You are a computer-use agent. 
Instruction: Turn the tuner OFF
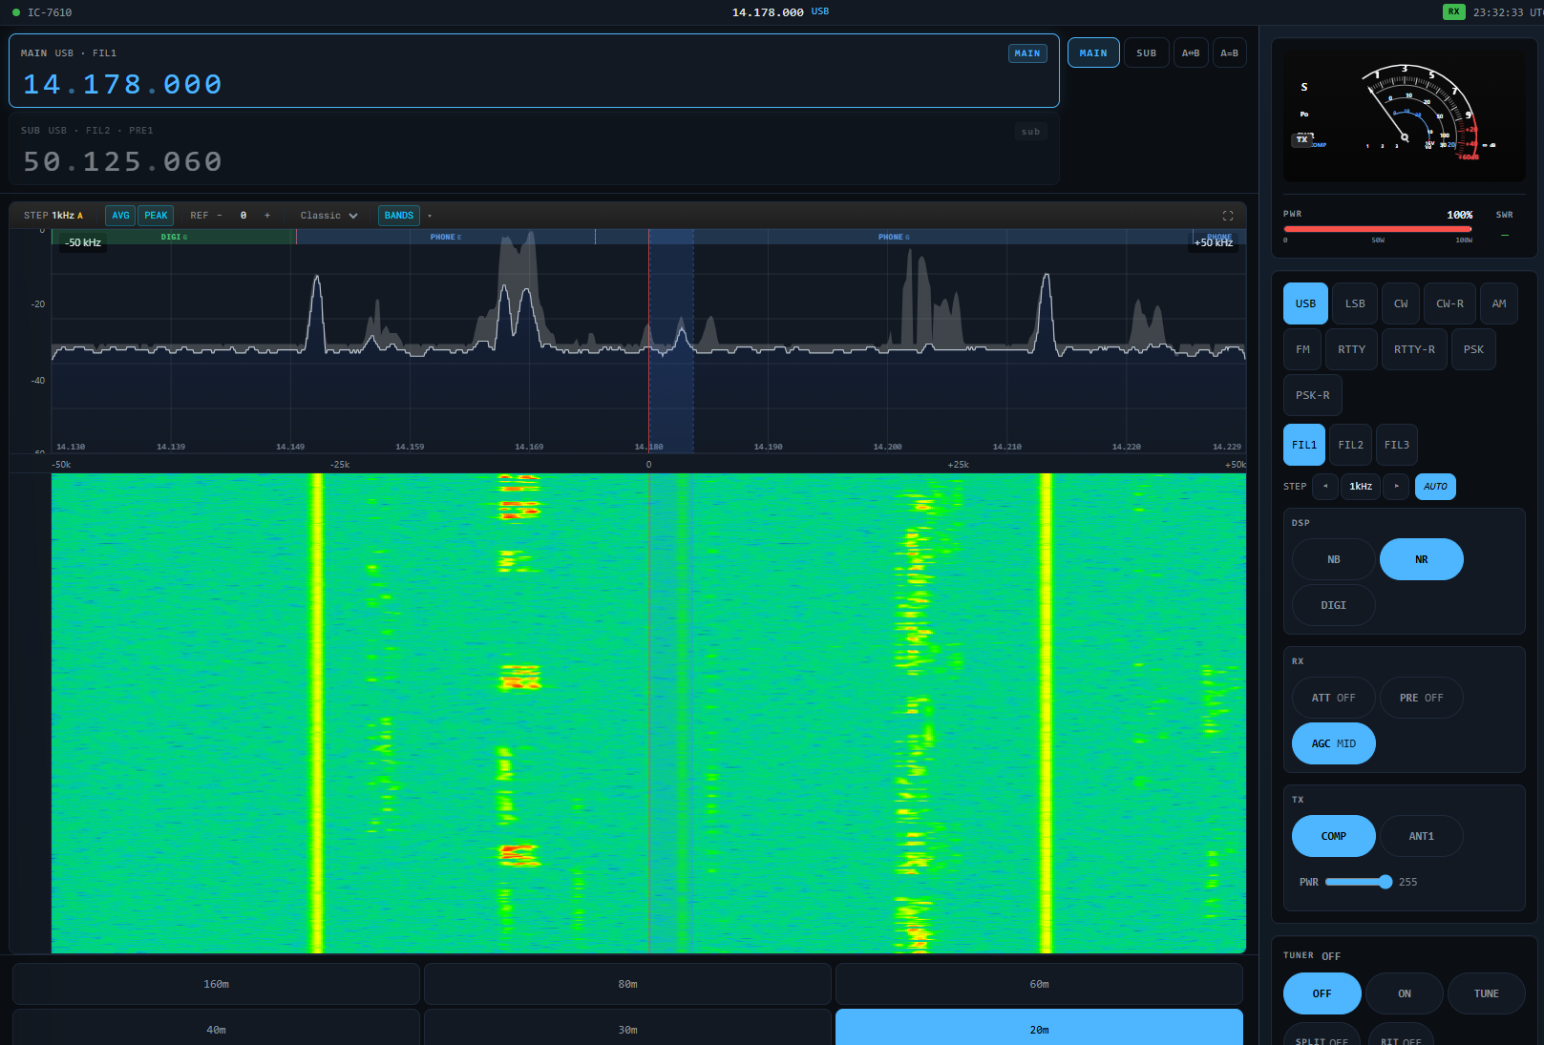point(1322,993)
